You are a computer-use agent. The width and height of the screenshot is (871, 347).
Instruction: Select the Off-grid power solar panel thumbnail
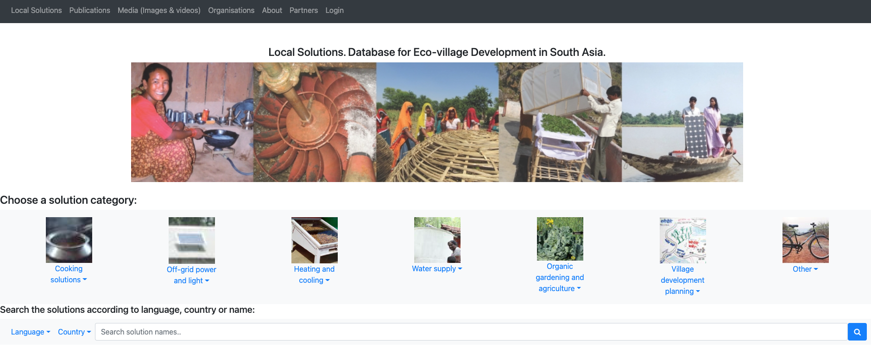pos(192,240)
